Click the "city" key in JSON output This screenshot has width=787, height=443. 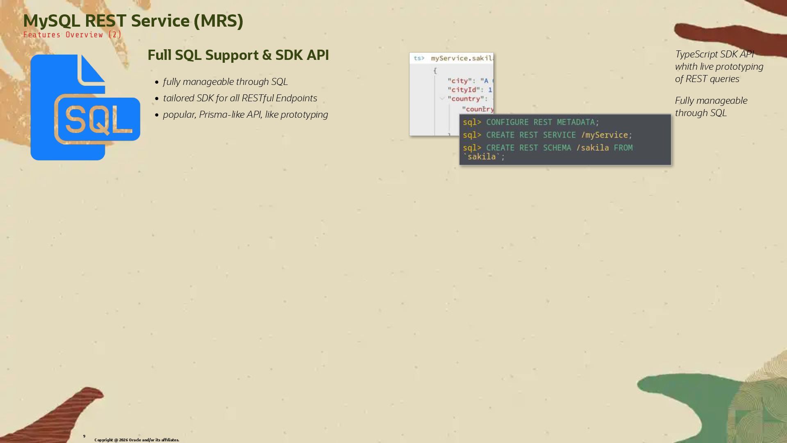[459, 81]
